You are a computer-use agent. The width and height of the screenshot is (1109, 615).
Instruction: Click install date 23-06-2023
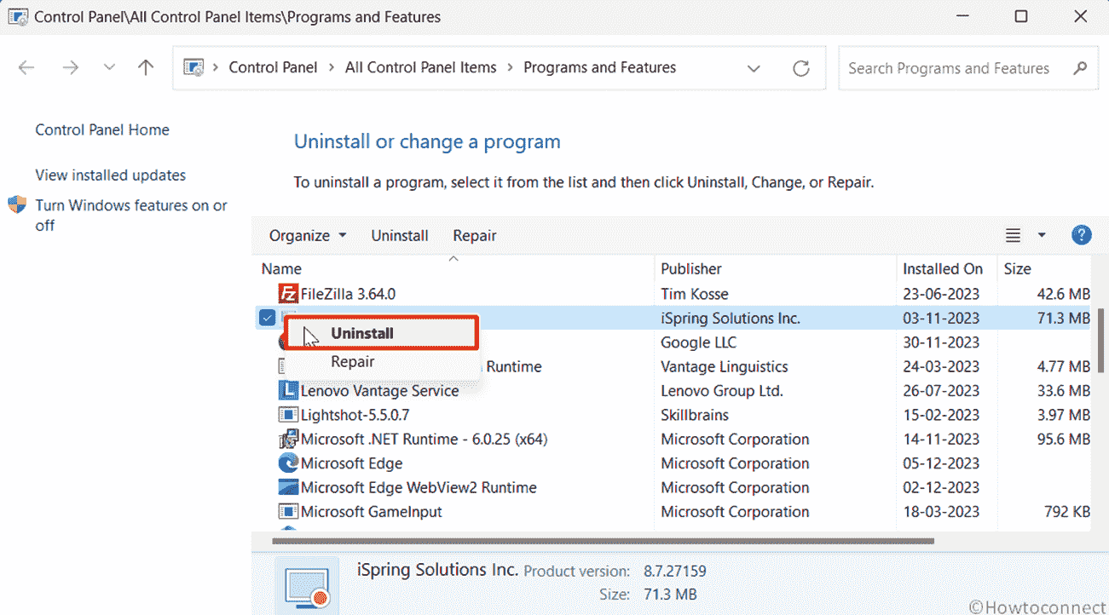941,294
